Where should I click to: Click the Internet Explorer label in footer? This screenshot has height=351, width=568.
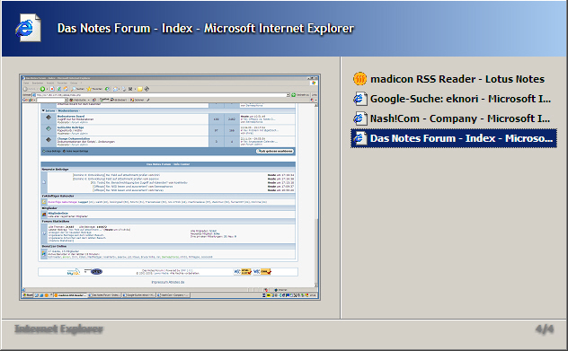(x=58, y=329)
